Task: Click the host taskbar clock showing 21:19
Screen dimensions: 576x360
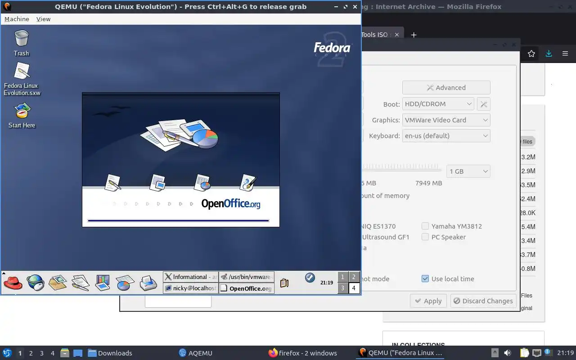Action: click(566, 353)
